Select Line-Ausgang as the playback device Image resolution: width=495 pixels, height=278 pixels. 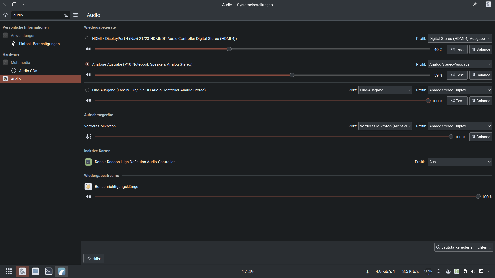87,90
